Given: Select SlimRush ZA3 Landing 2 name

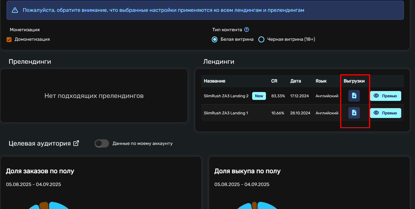Looking at the screenshot, I should [x=226, y=96].
